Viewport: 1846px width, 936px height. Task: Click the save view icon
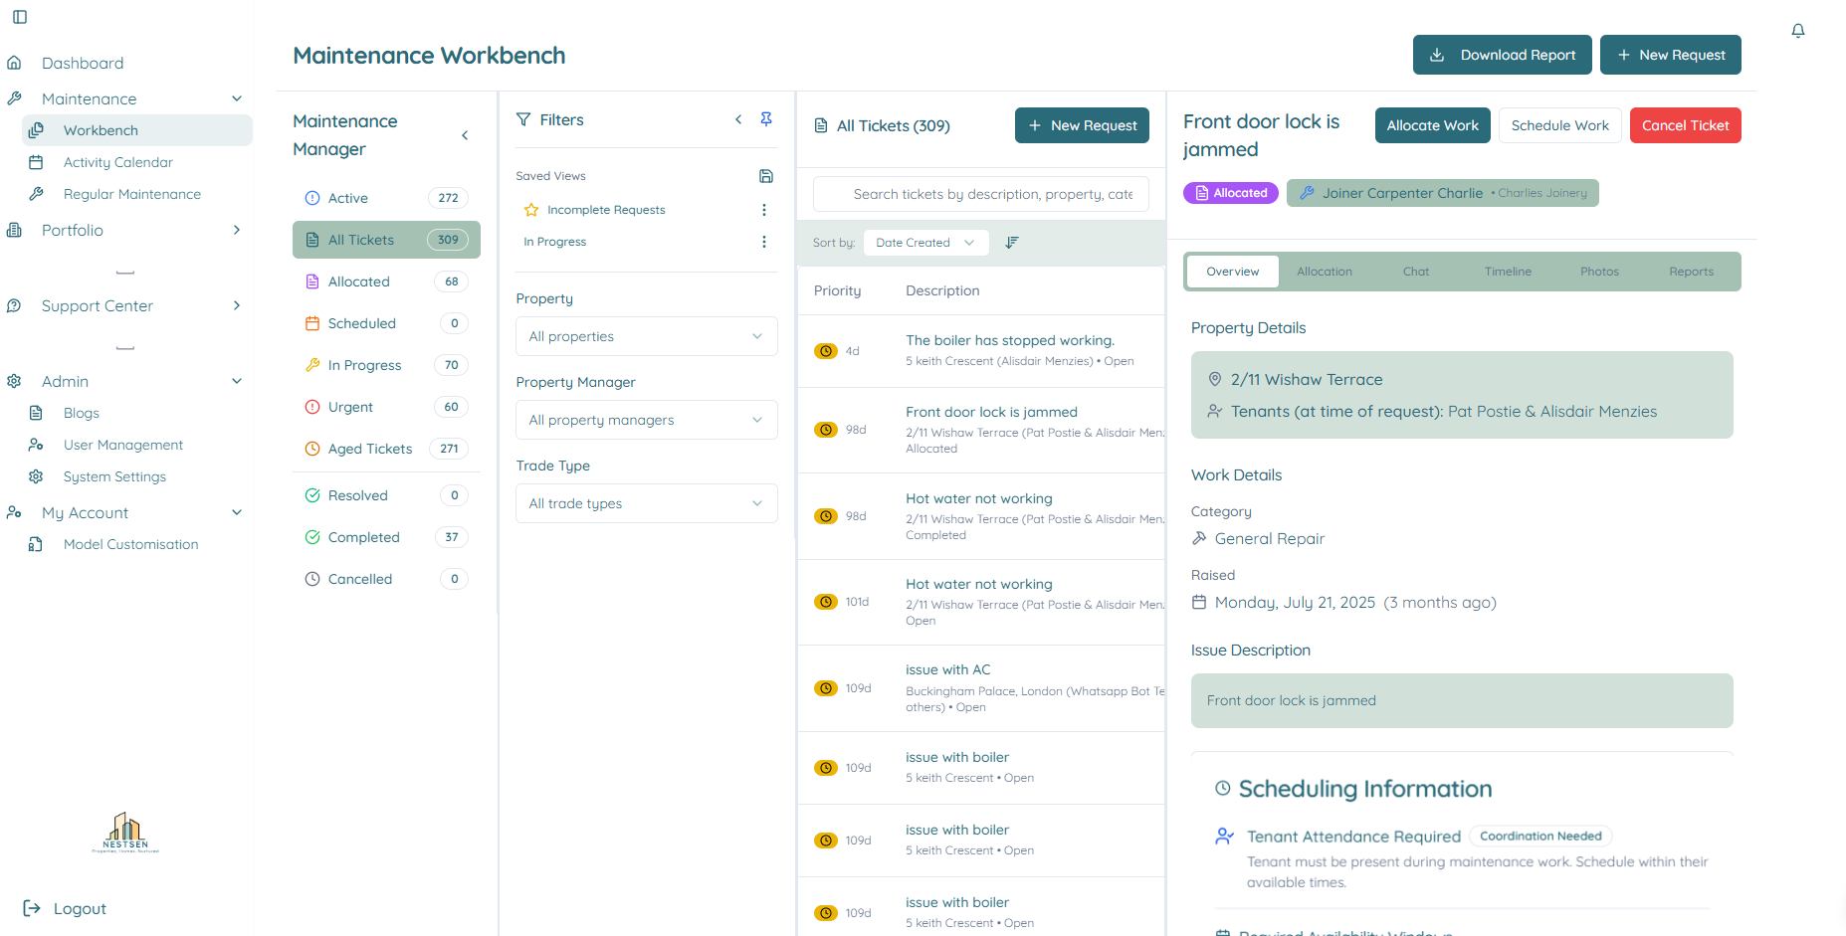click(765, 176)
